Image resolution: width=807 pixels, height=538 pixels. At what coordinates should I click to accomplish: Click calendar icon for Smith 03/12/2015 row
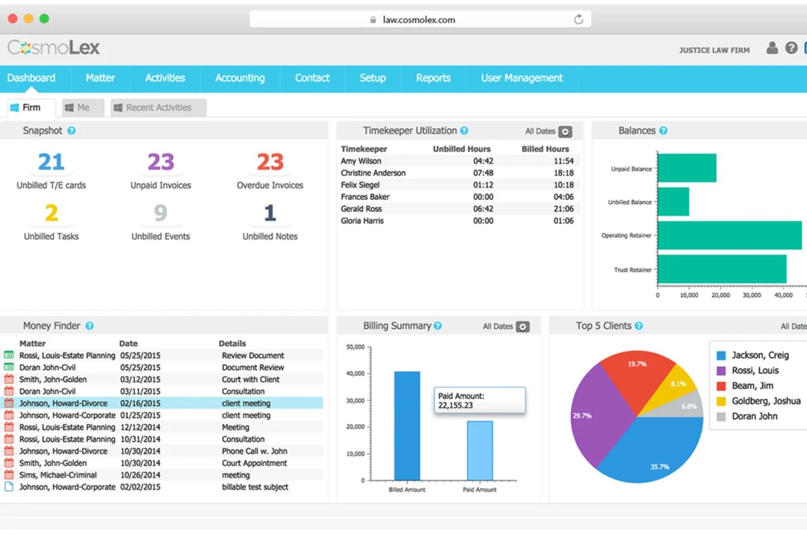tap(9, 379)
